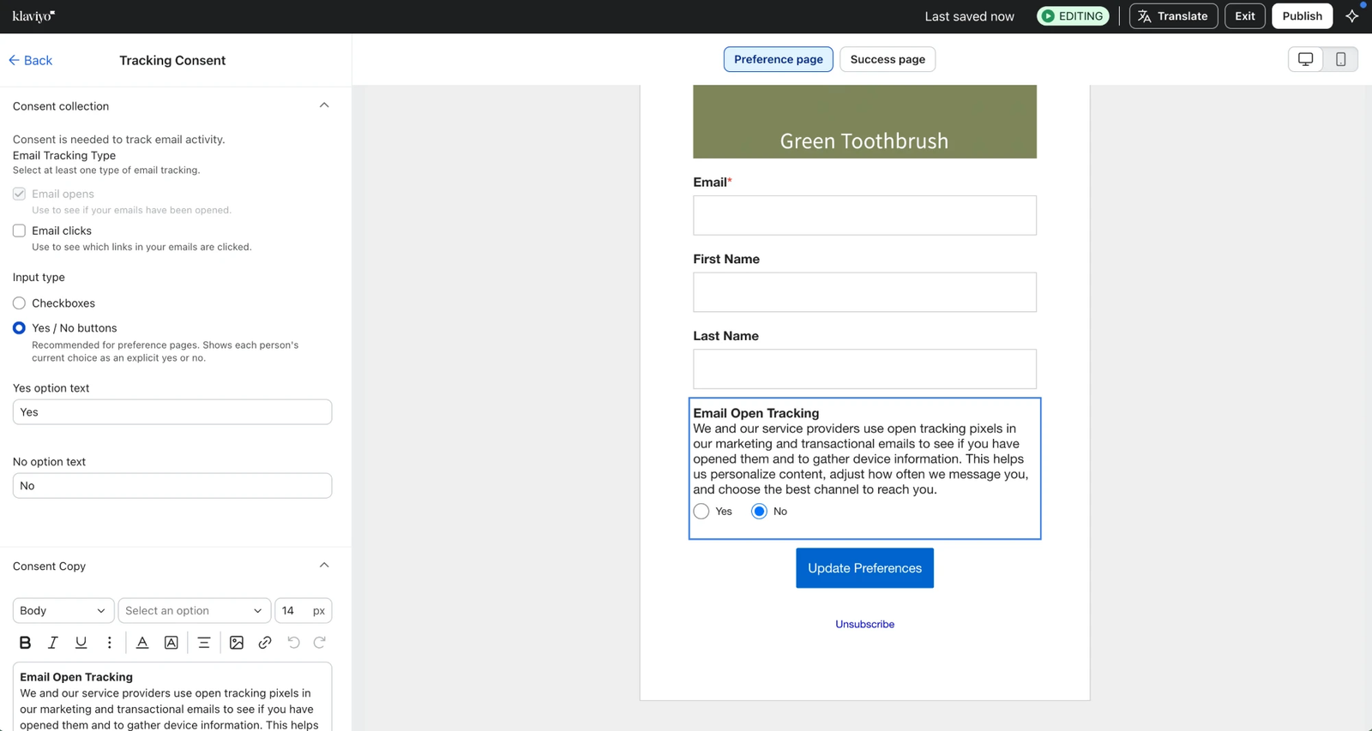Open the Preference page tab
The height and width of the screenshot is (731, 1372).
(778, 59)
